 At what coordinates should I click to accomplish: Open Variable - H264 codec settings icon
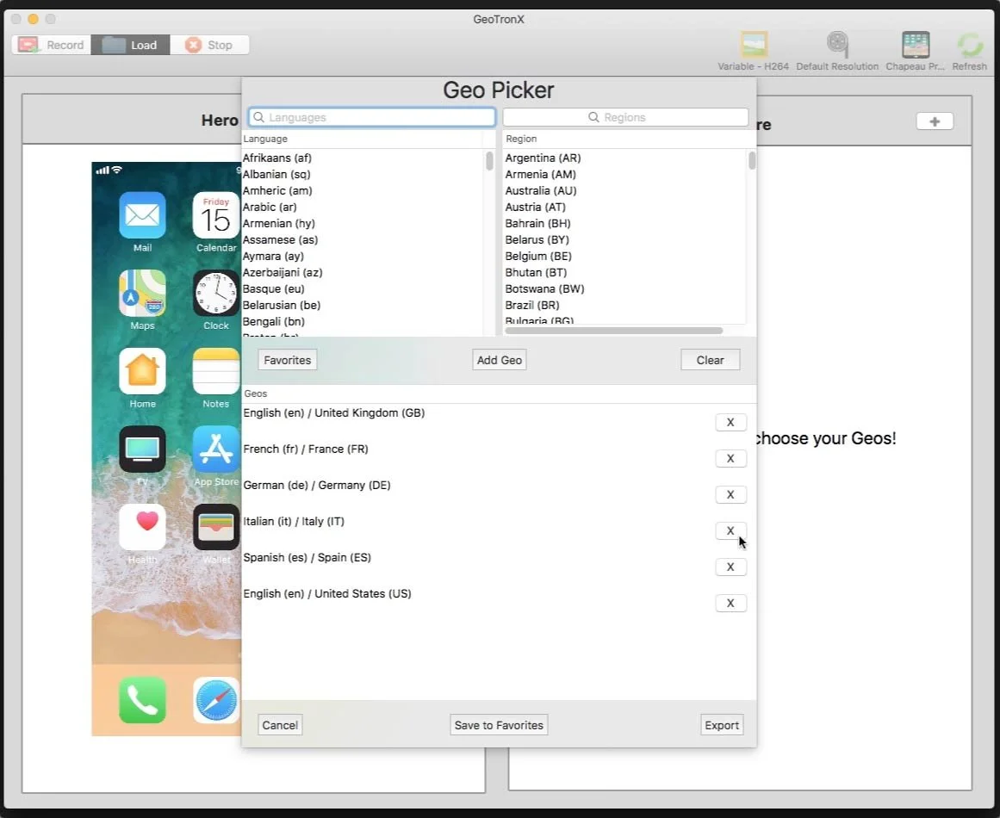(753, 45)
